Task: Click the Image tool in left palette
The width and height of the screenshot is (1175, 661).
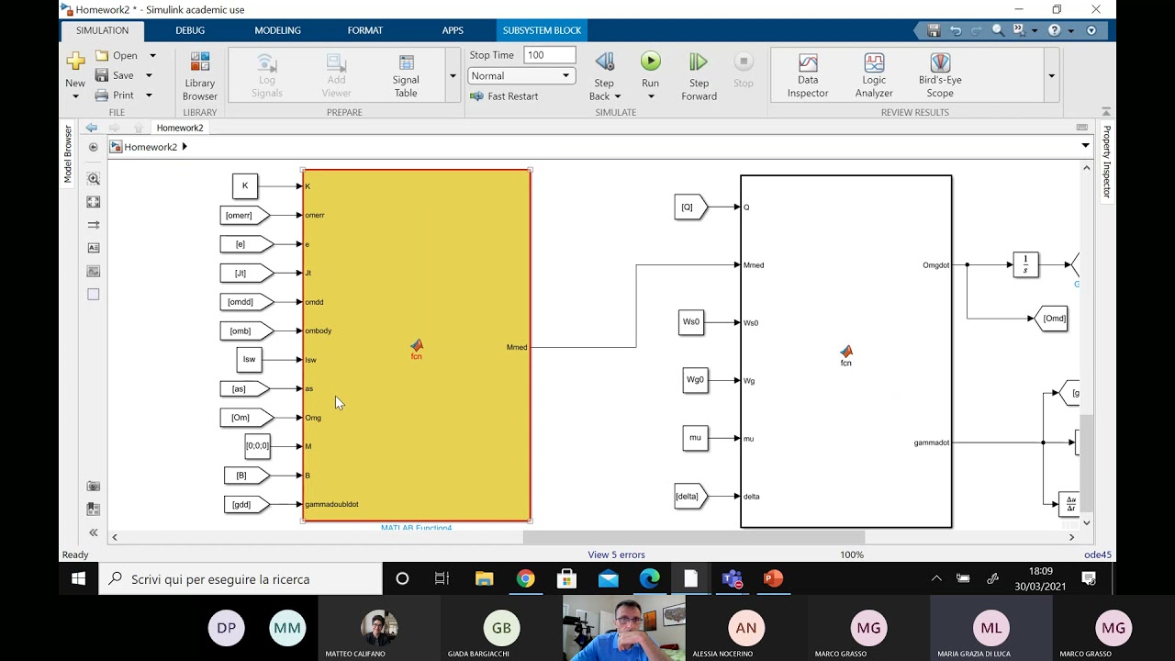Action: click(93, 271)
